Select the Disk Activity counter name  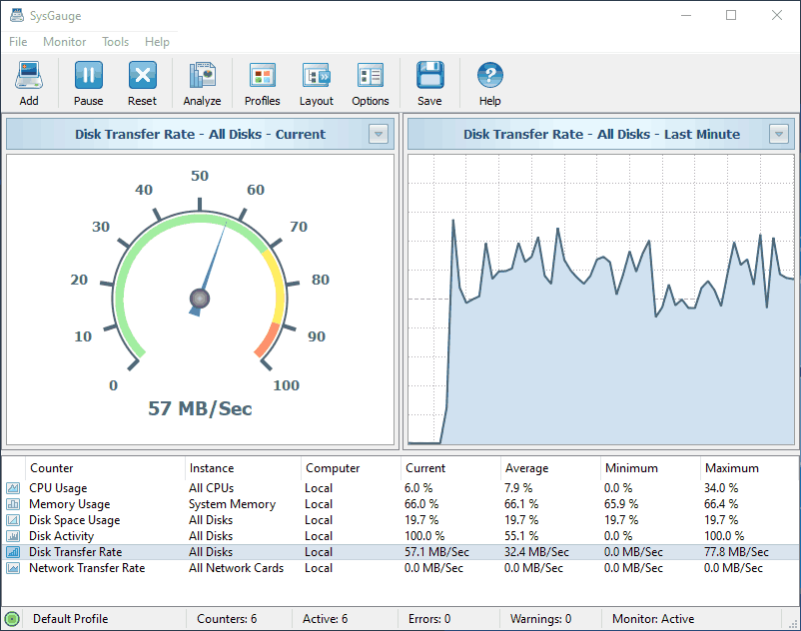pos(61,536)
